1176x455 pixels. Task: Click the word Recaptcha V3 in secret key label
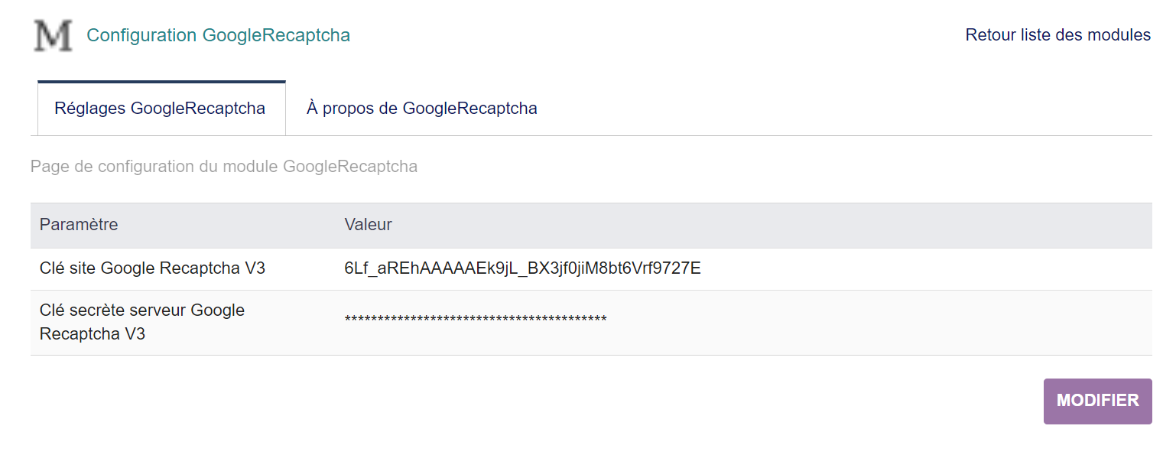point(93,334)
